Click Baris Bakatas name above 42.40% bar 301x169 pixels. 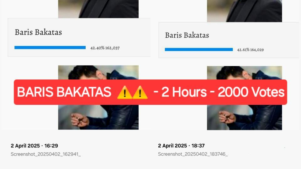pyautogui.click(x=38, y=32)
